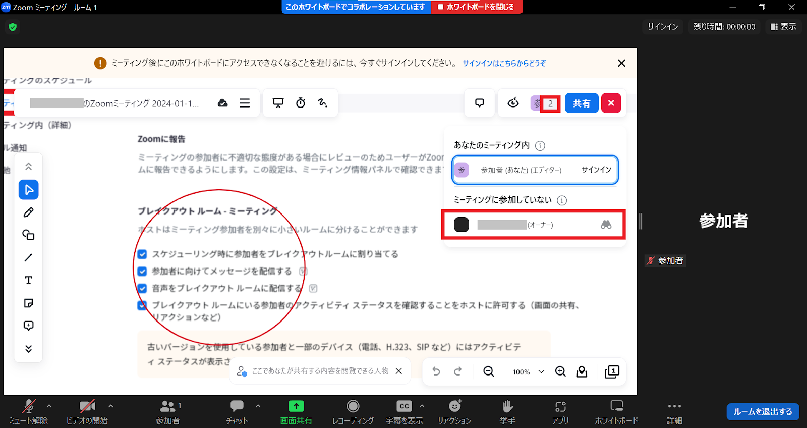Start video with ビデオの開始
This screenshot has height=428, width=807.
click(x=87, y=411)
